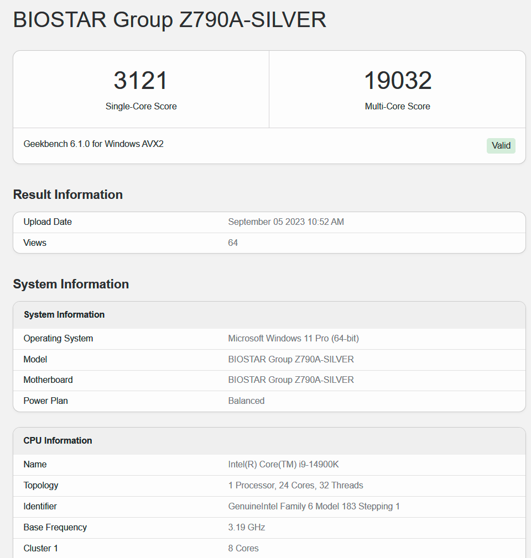The height and width of the screenshot is (558, 531).
Task: Click the green Valid badge
Action: (x=501, y=146)
